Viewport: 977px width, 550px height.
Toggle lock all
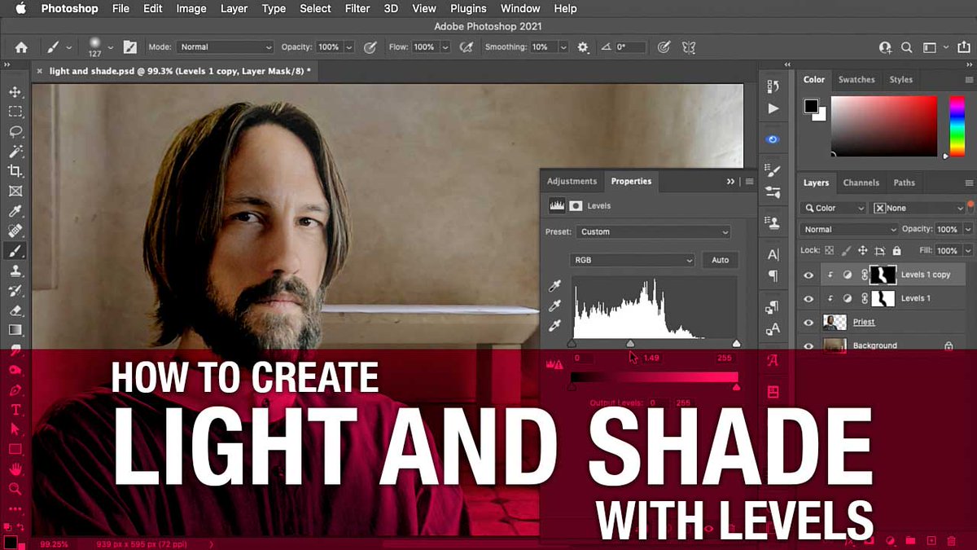[x=896, y=251]
